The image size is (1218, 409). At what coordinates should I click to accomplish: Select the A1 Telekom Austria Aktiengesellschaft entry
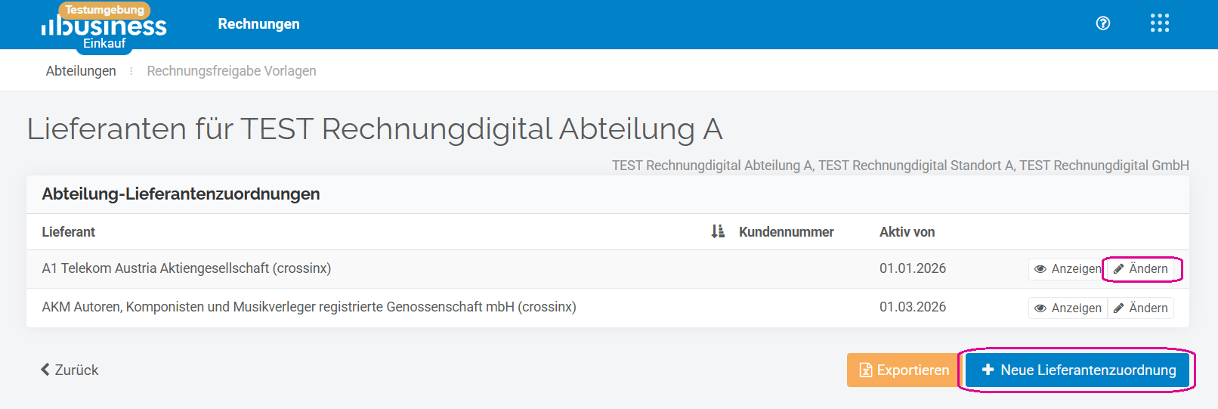(187, 268)
